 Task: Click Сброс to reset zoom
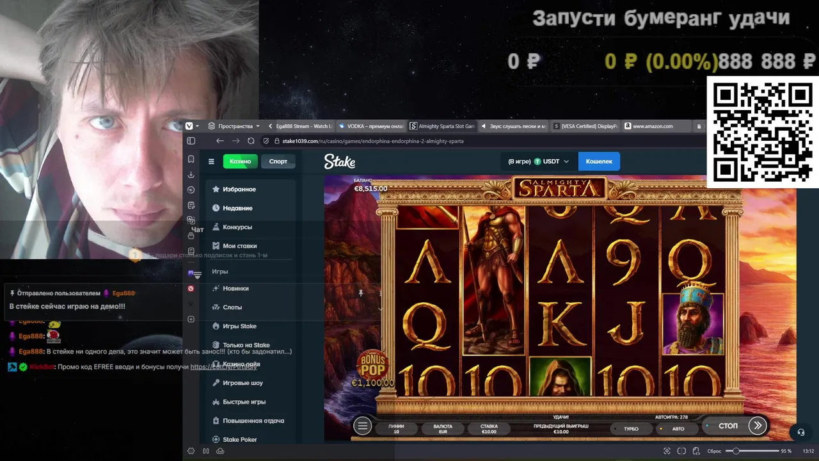click(x=714, y=451)
